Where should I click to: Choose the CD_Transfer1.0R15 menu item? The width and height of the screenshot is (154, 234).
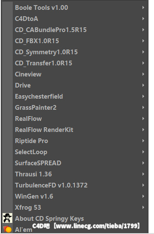coord(75,63)
